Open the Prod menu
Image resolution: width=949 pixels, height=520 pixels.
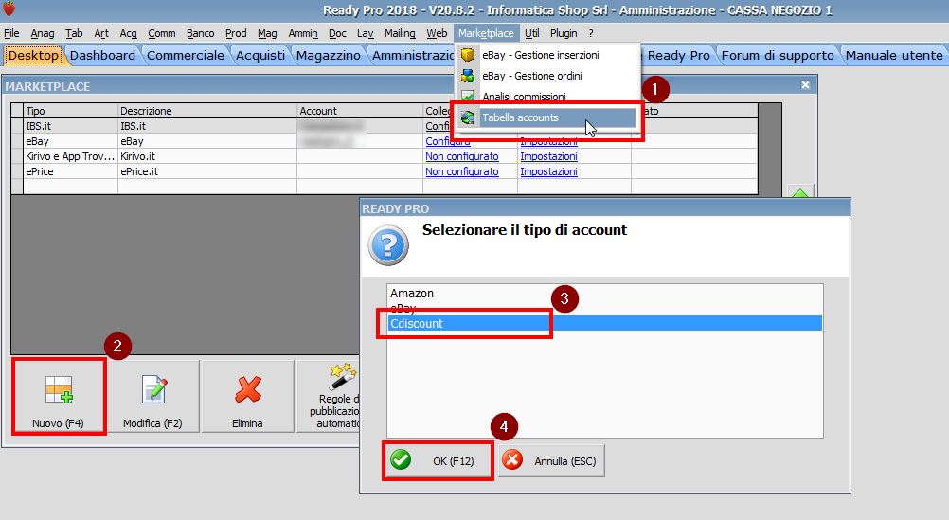236,33
